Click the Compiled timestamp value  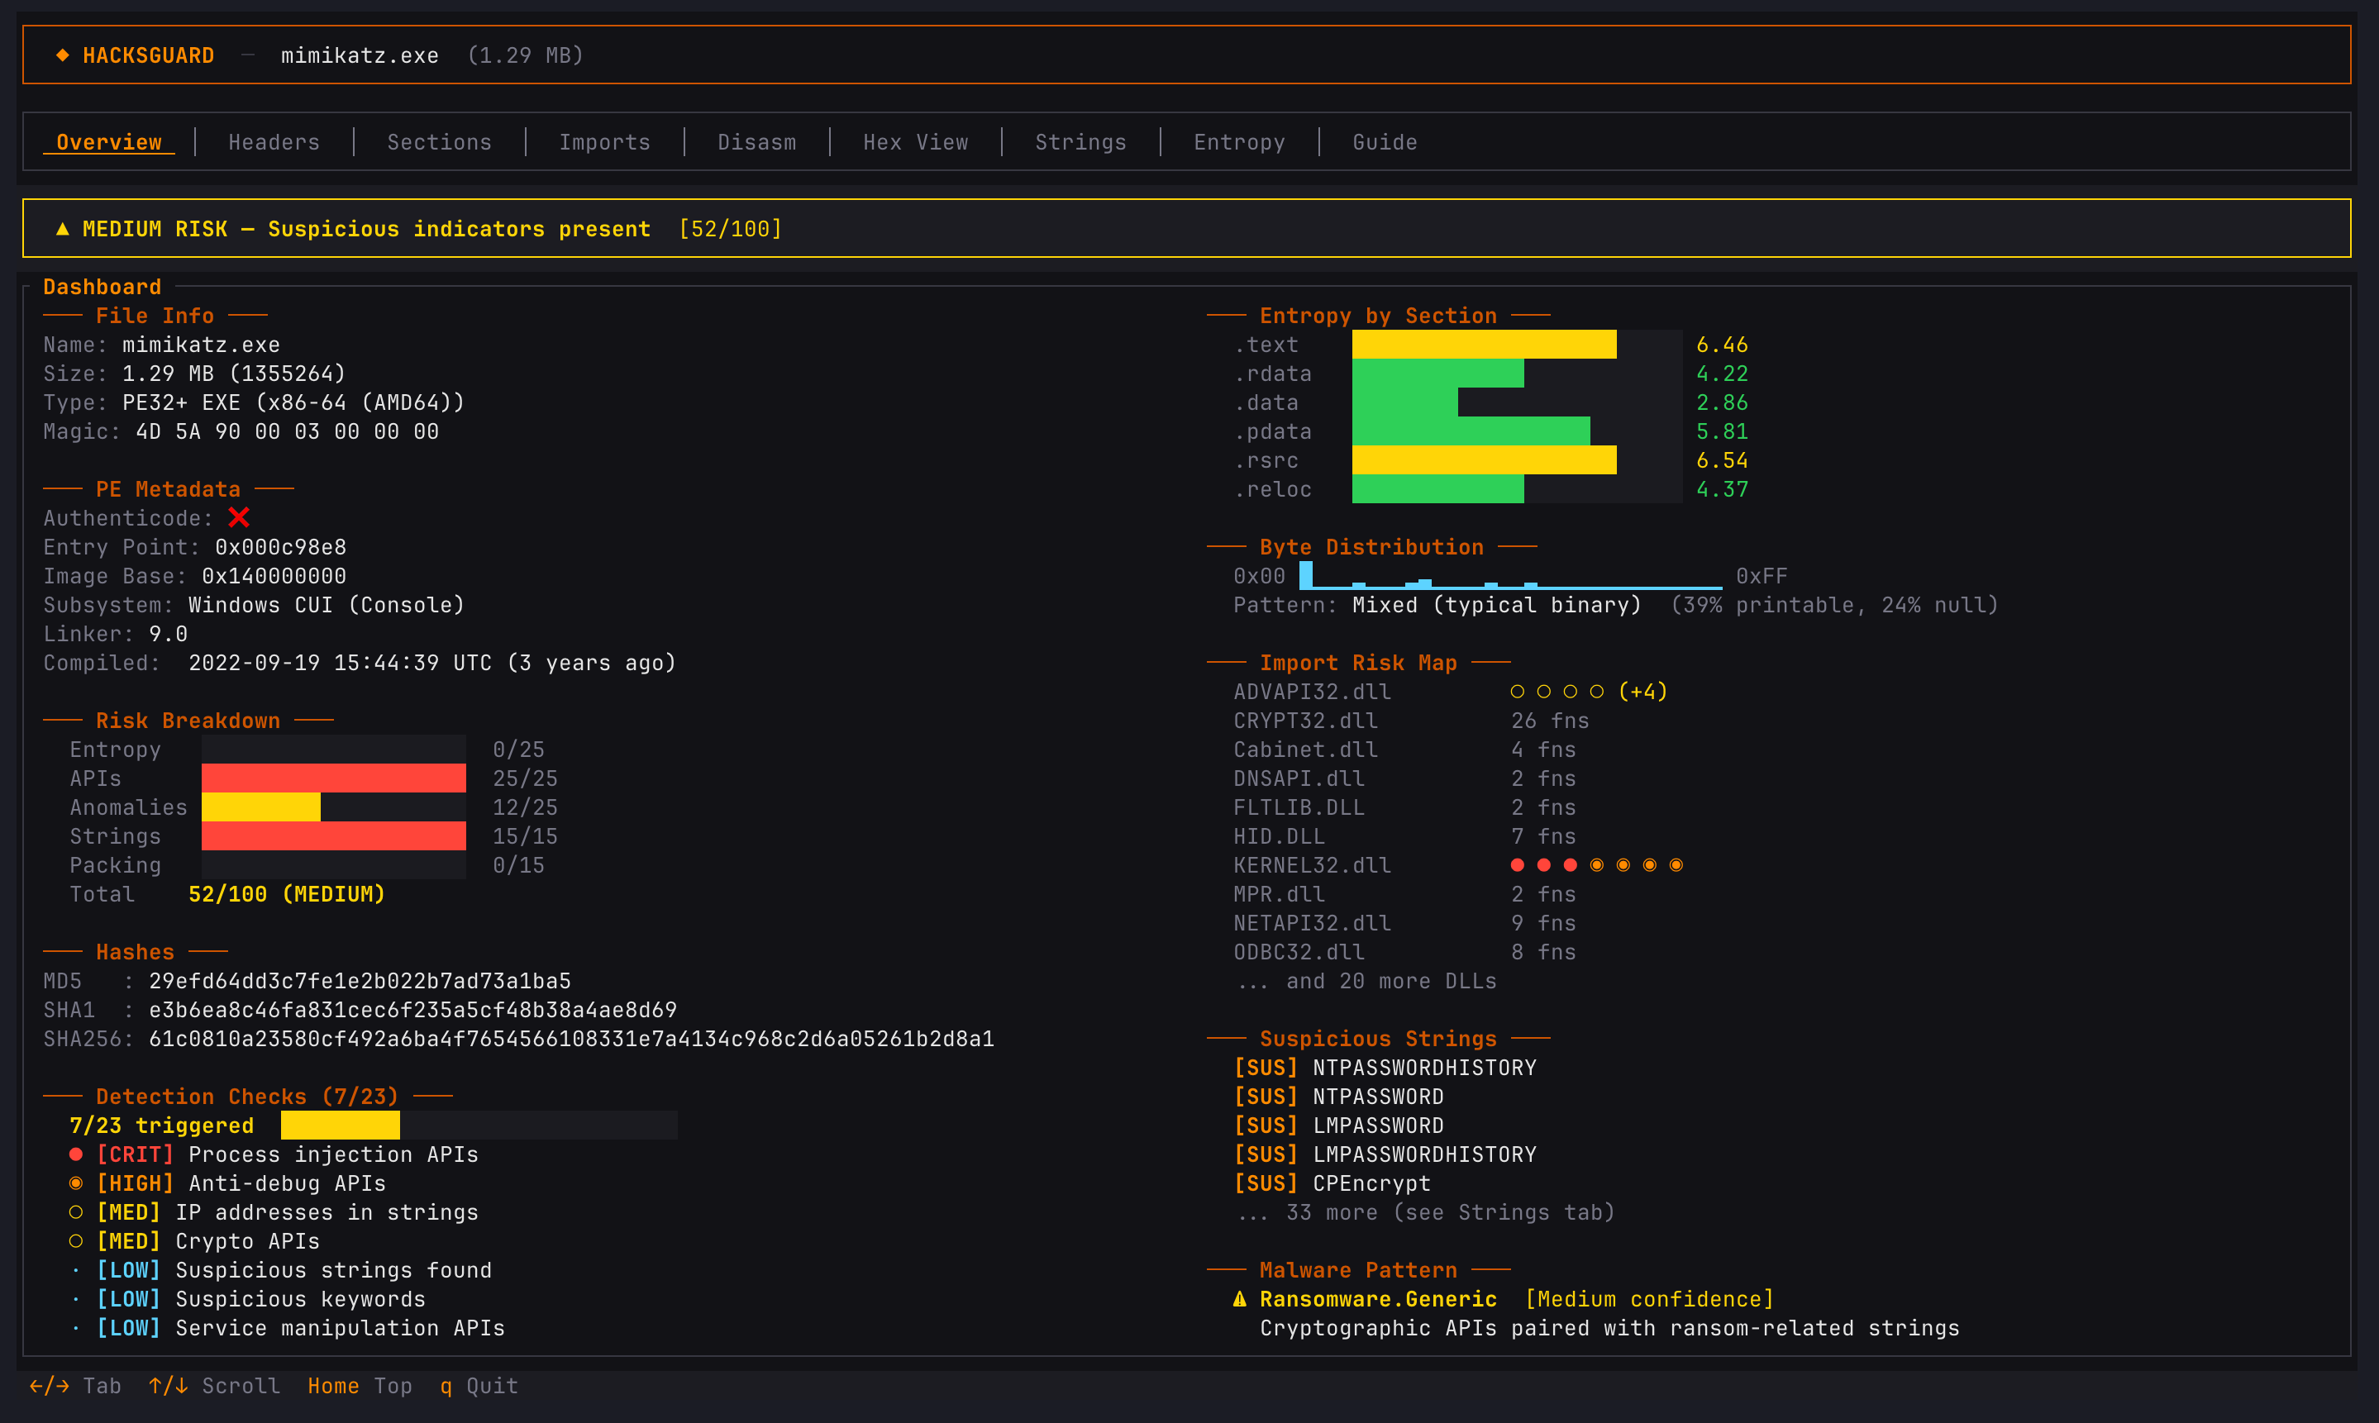pyautogui.click(x=432, y=663)
